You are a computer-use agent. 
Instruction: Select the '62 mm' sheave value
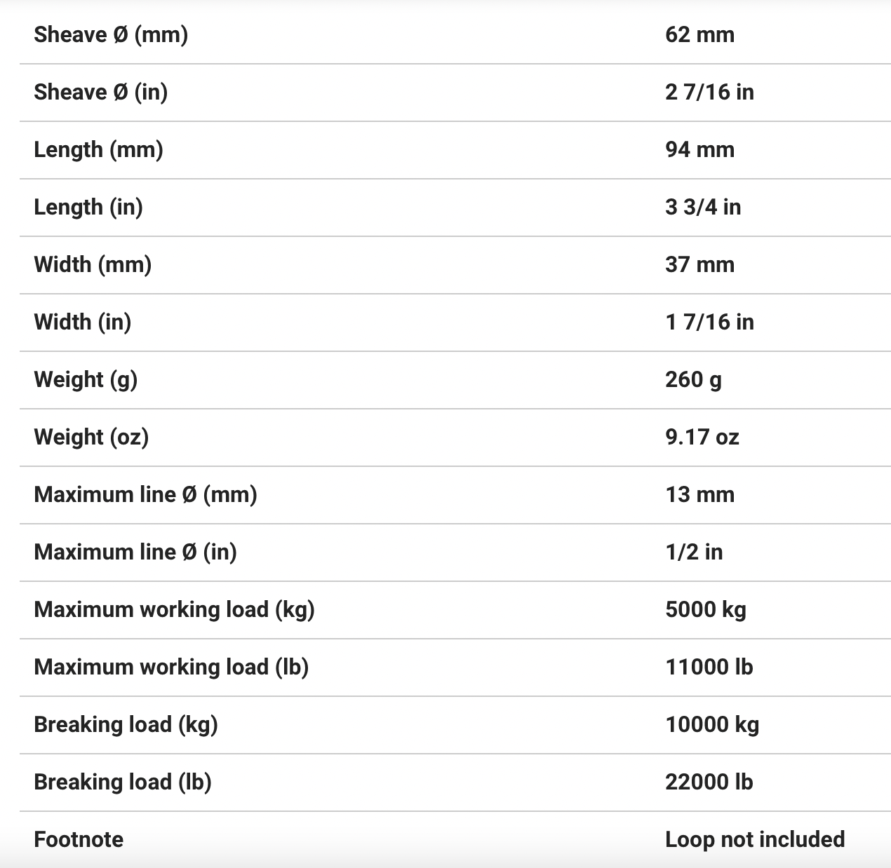(x=699, y=34)
